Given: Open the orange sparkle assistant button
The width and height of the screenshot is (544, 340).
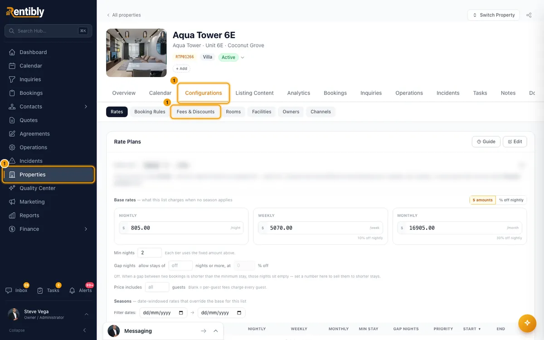Looking at the screenshot, I should 527,323.
